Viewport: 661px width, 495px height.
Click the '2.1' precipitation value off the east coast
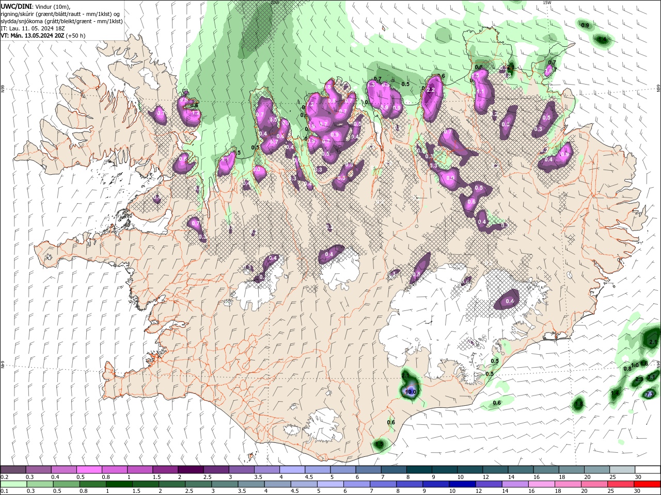click(652, 342)
